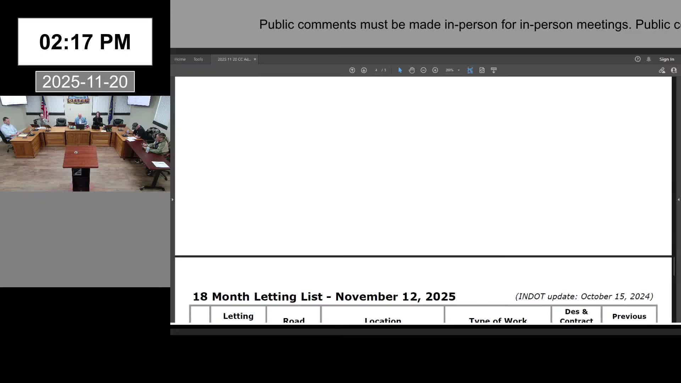Toggle fit page to window width
Viewport: 681px width, 383px height.
(470, 70)
